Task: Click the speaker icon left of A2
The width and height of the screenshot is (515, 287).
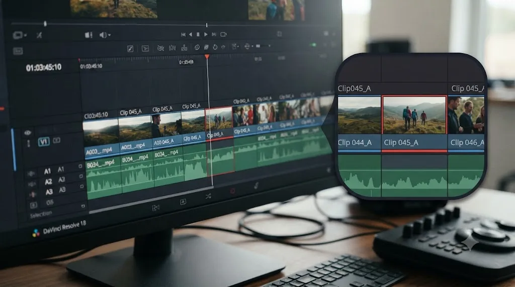Action: [x=32, y=184]
